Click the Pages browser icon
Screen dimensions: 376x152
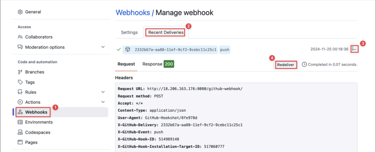20,142
